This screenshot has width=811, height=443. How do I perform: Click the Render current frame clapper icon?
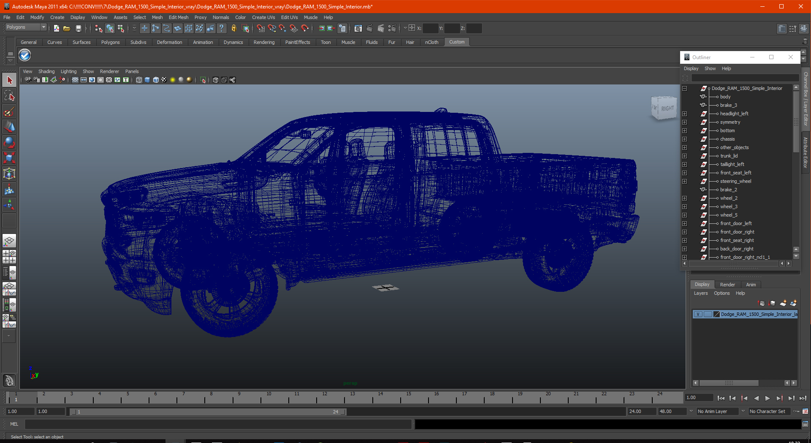[369, 28]
